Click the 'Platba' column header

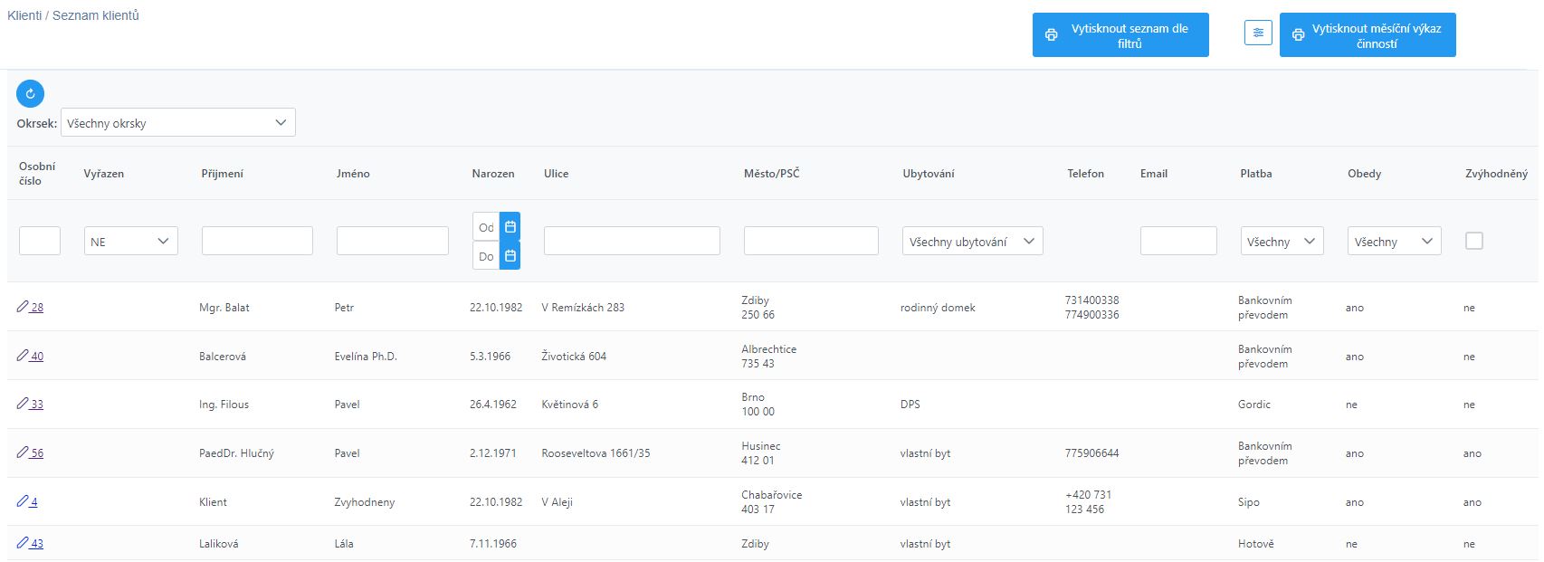point(1256,174)
